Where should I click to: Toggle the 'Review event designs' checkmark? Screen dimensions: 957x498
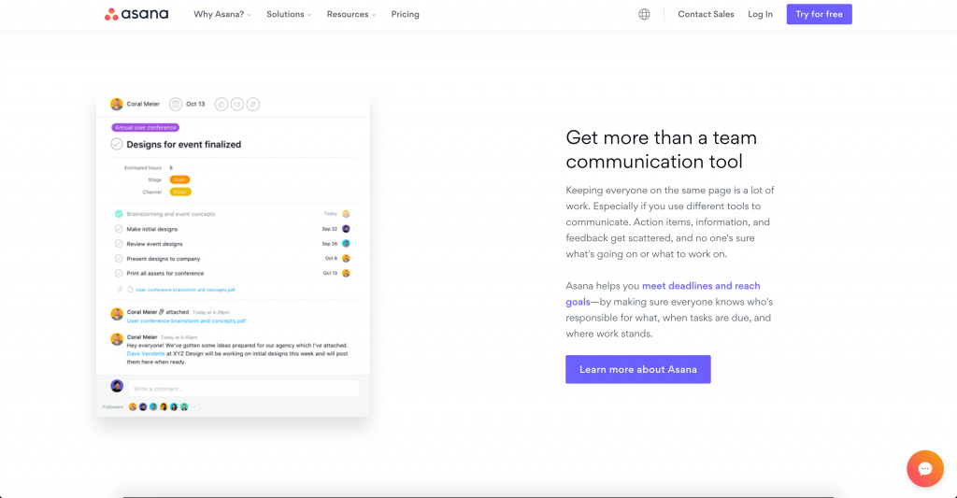[x=119, y=244]
